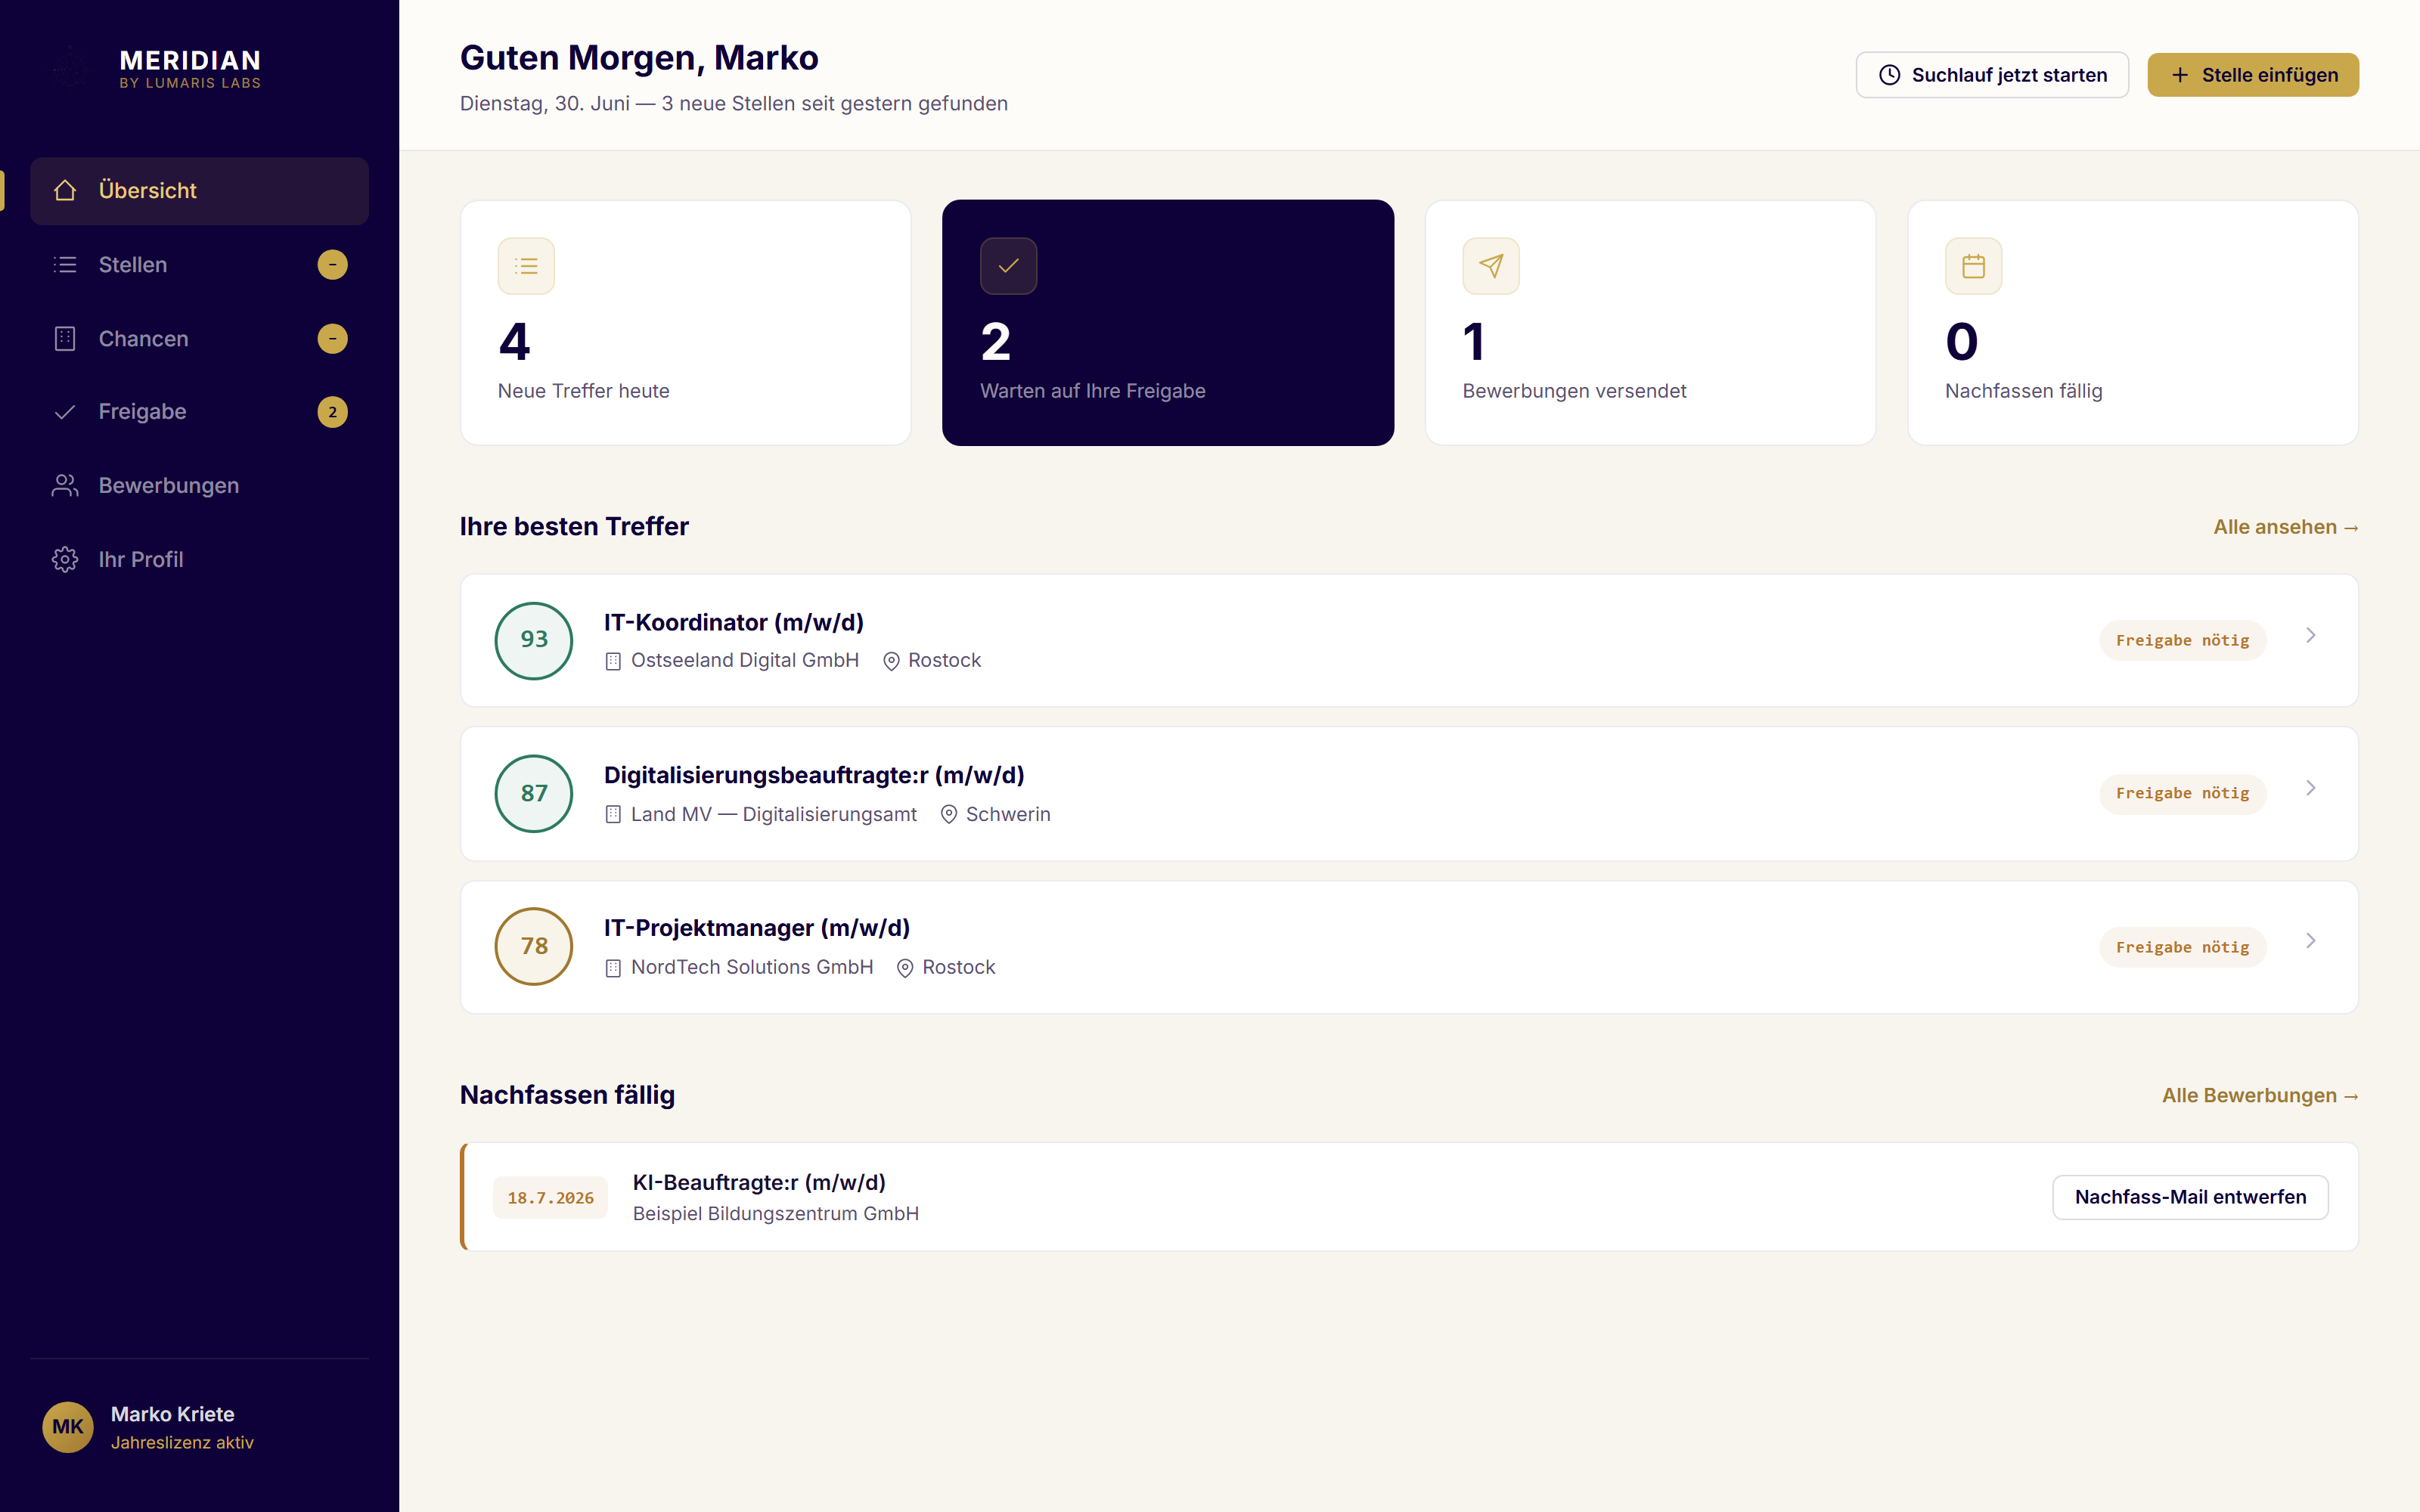Viewport: 2420px width, 1512px height.
Task: Open Chancen in the sidebar
Action: [199, 338]
